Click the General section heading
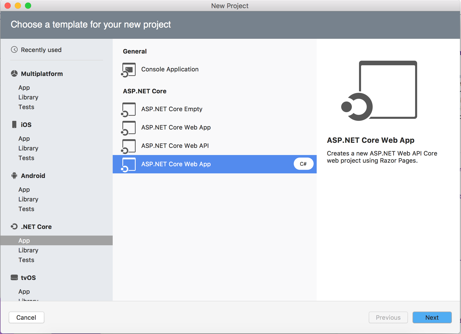The height and width of the screenshot is (334, 461). (135, 51)
